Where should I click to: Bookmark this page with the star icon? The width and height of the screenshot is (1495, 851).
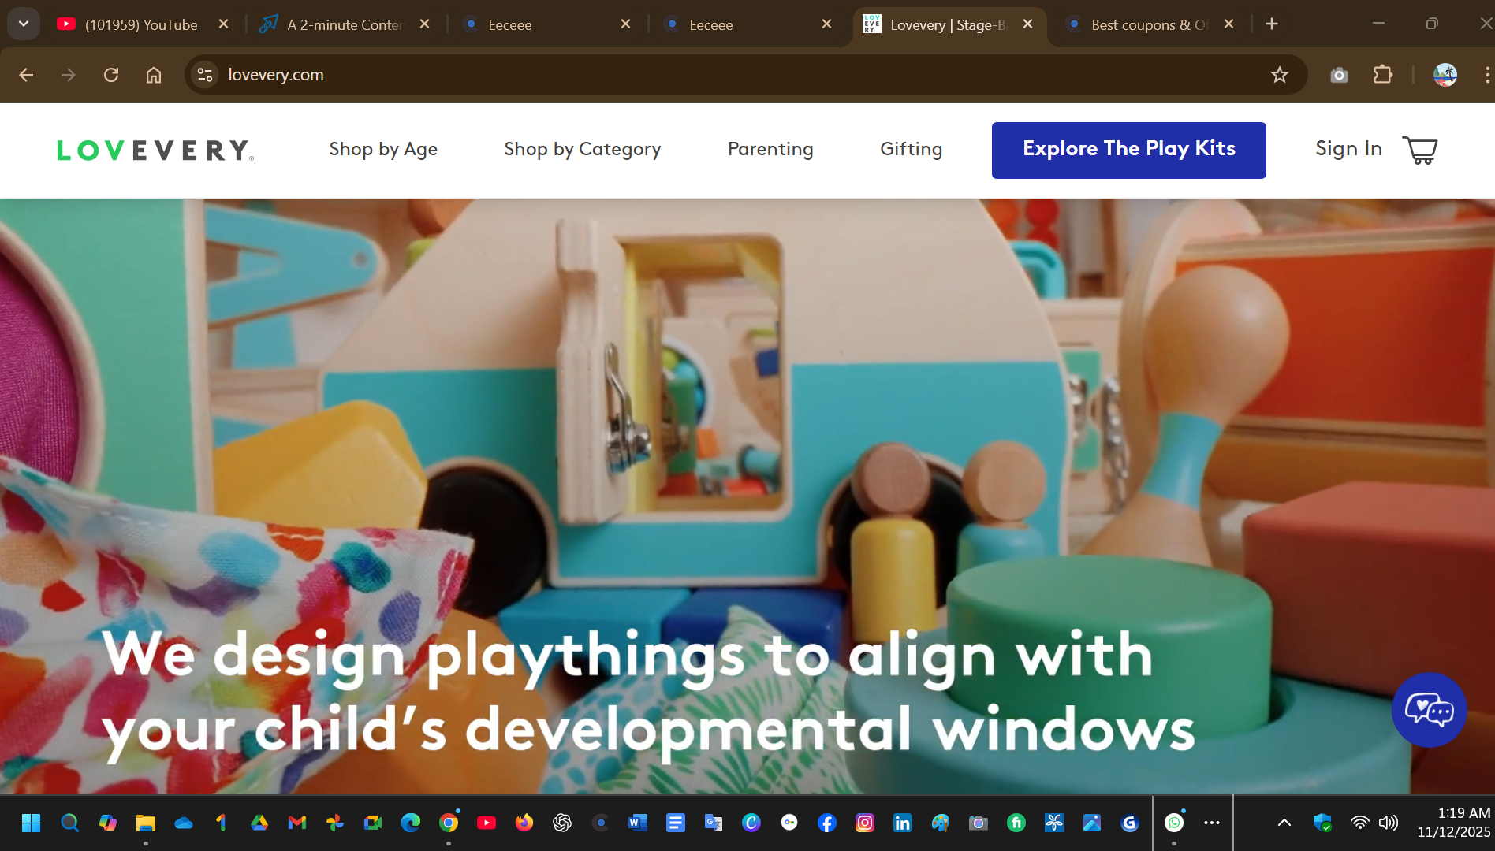click(1279, 75)
